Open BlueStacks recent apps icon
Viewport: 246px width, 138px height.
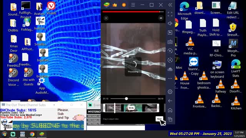coord(170,119)
